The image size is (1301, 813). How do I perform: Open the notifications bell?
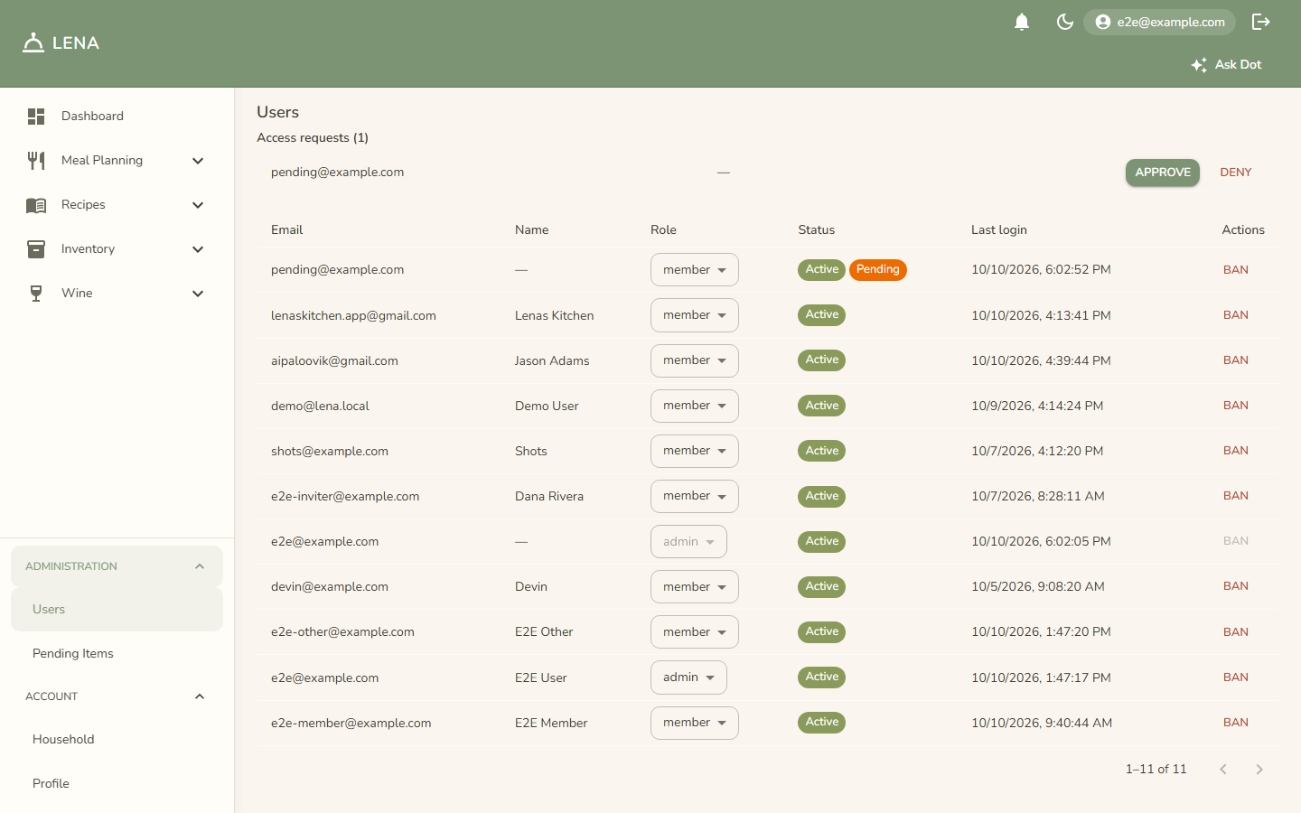tap(1022, 22)
